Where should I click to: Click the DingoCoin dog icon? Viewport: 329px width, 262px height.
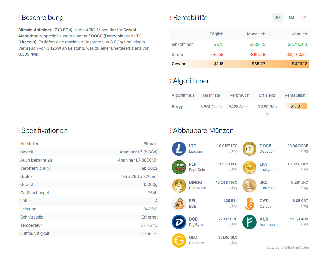179,185
